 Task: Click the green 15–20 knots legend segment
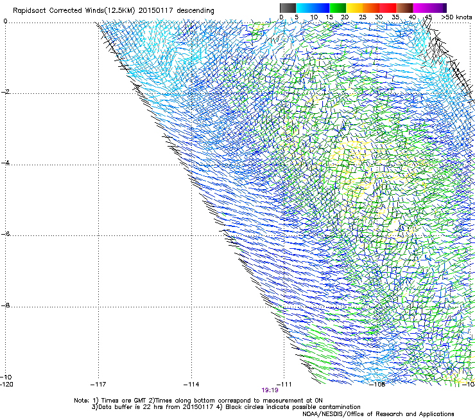338,8
